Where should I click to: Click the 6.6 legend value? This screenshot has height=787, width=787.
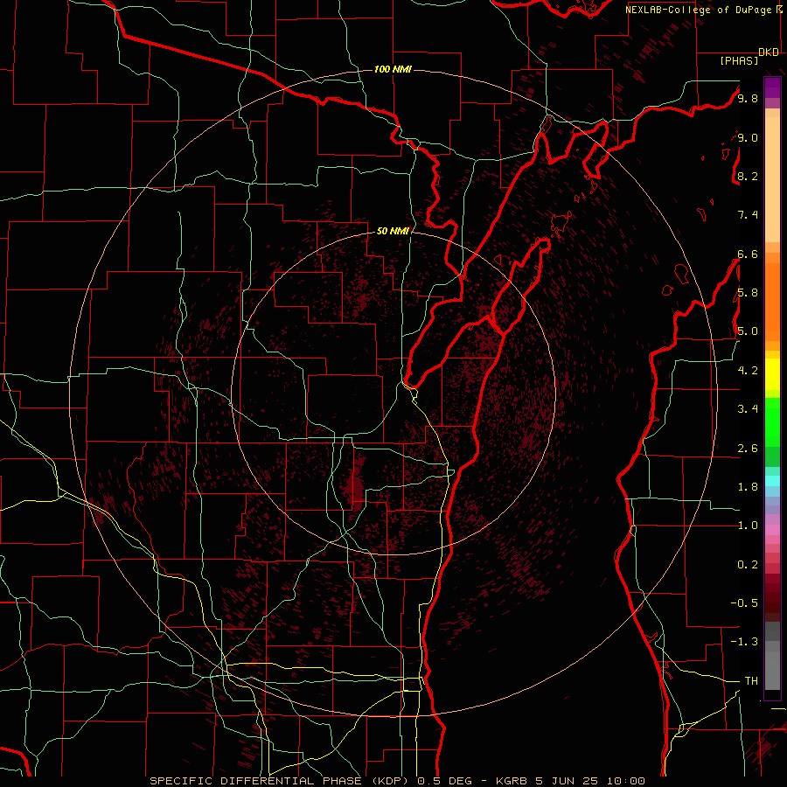(748, 254)
